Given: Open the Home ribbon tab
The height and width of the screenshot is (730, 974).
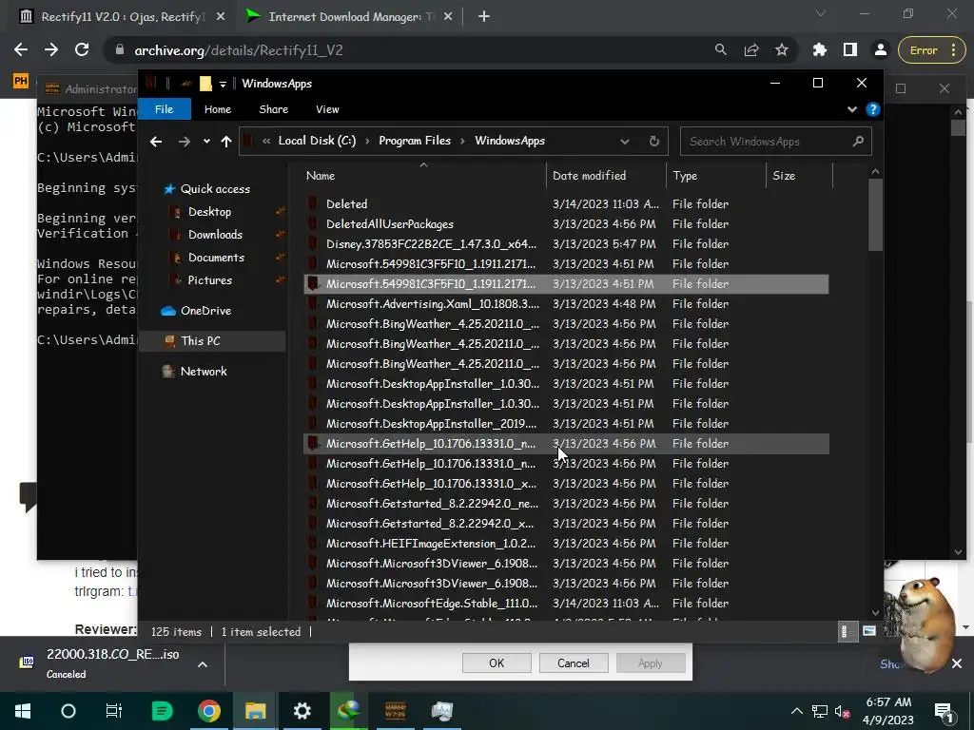Looking at the screenshot, I should click(x=218, y=109).
